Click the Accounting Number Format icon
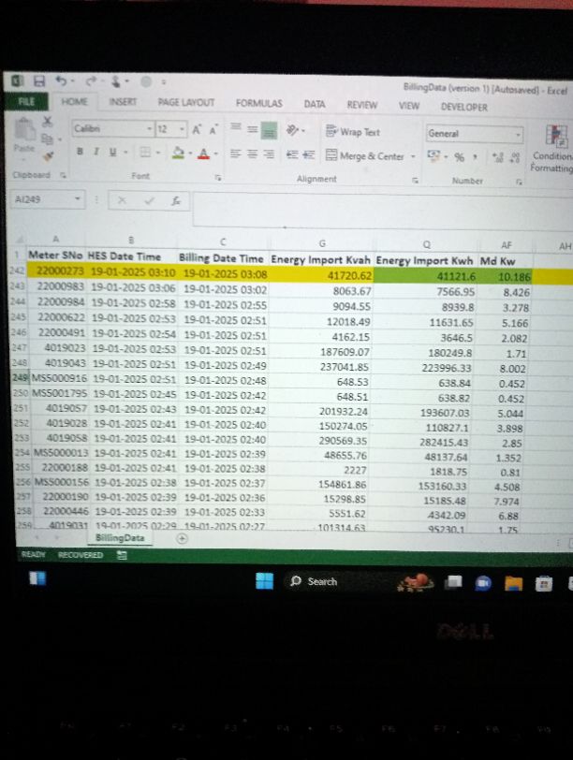Screen dimensions: 573x760 click(432, 156)
